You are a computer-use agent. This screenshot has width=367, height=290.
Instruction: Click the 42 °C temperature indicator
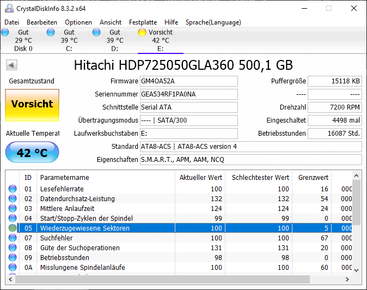point(32,152)
